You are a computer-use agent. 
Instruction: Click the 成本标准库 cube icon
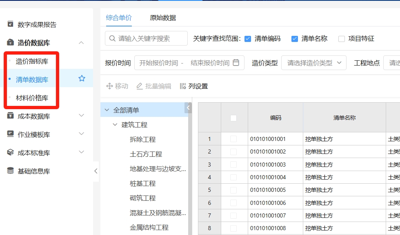tap(11, 152)
